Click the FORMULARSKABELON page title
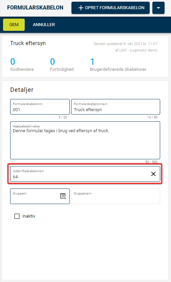This screenshot has height=282, width=171. (x=35, y=7)
